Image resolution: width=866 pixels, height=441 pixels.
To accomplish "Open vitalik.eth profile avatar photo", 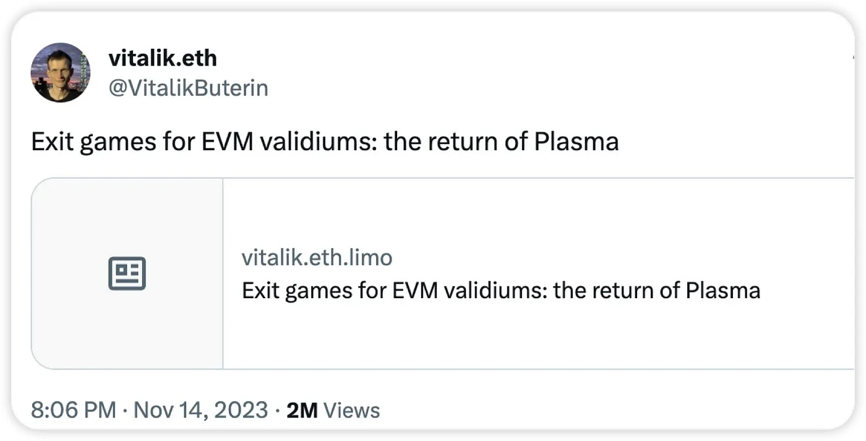I will tap(60, 72).
